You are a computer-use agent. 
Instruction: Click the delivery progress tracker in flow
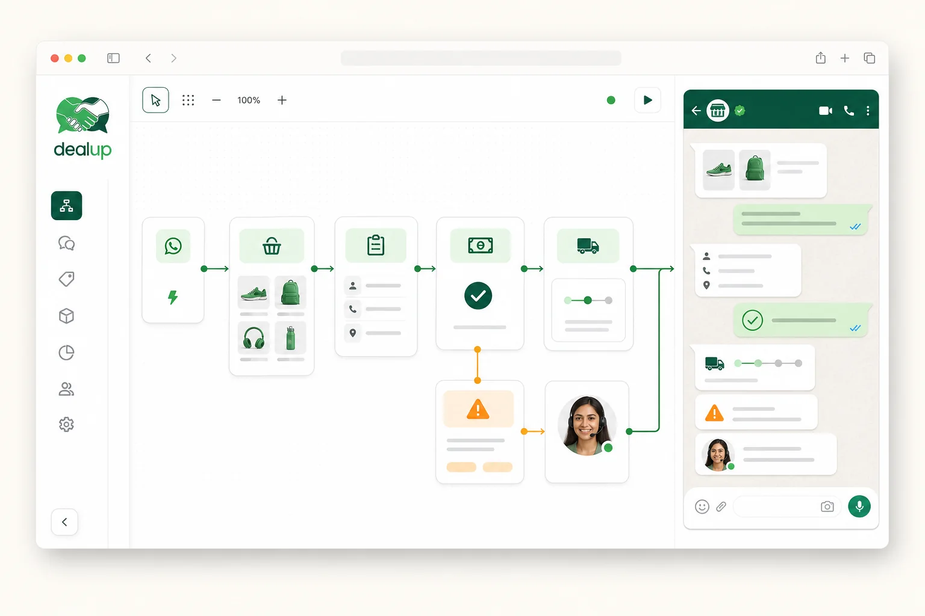[x=588, y=300]
